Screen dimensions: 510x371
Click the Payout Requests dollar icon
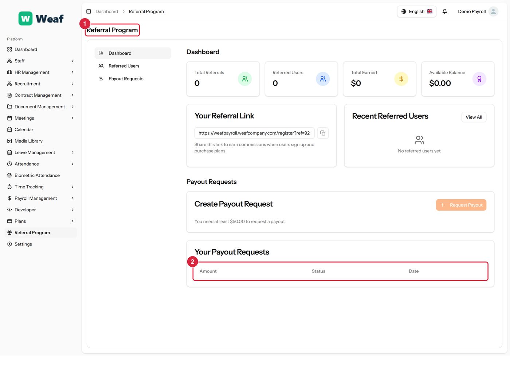pyautogui.click(x=101, y=79)
